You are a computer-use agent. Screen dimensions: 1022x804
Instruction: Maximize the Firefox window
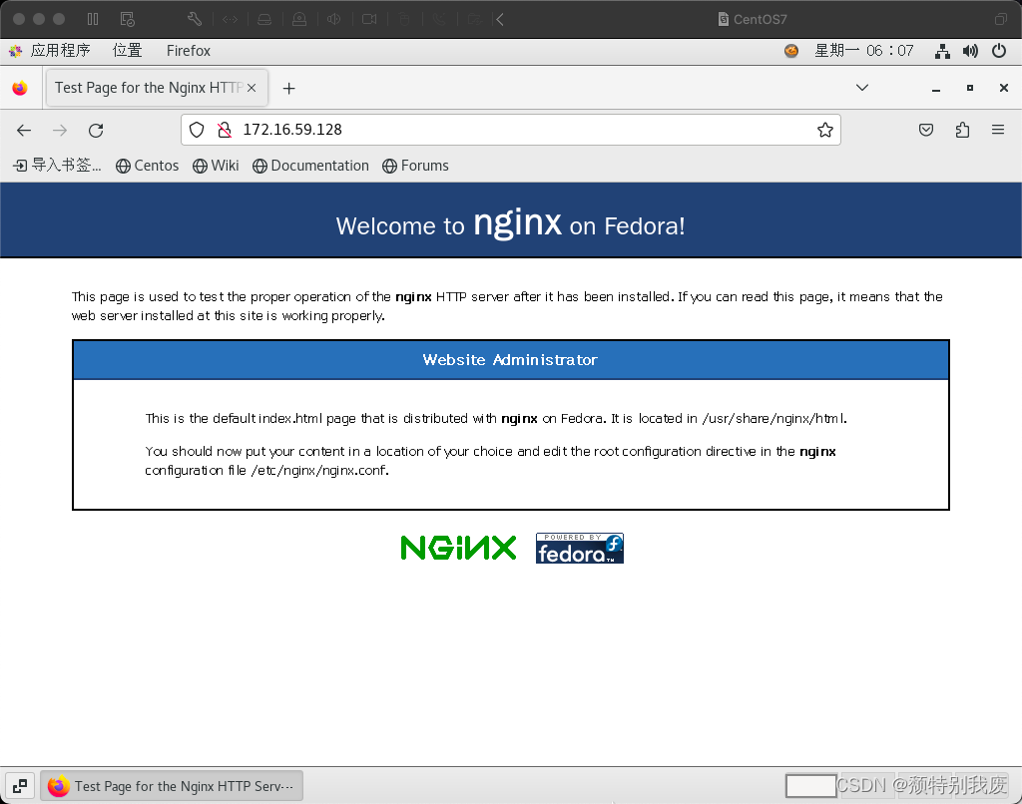(970, 88)
